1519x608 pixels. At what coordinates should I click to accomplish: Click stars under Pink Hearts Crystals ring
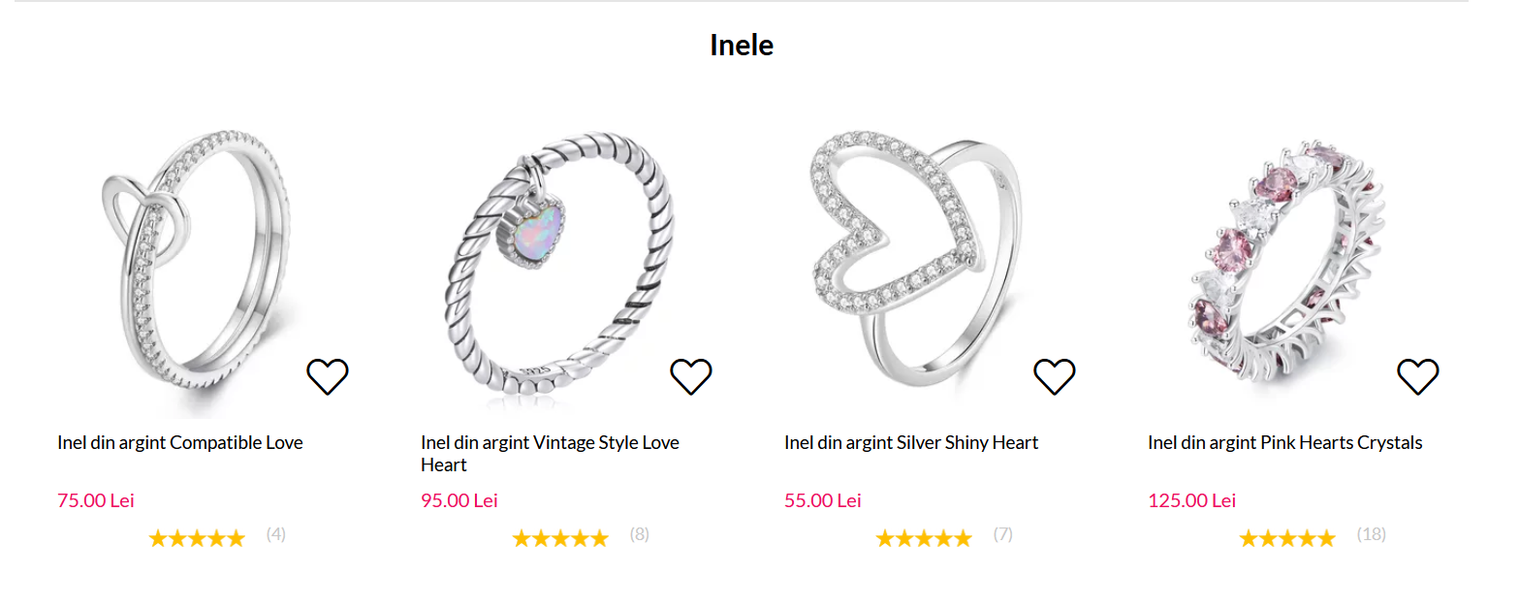click(1287, 538)
